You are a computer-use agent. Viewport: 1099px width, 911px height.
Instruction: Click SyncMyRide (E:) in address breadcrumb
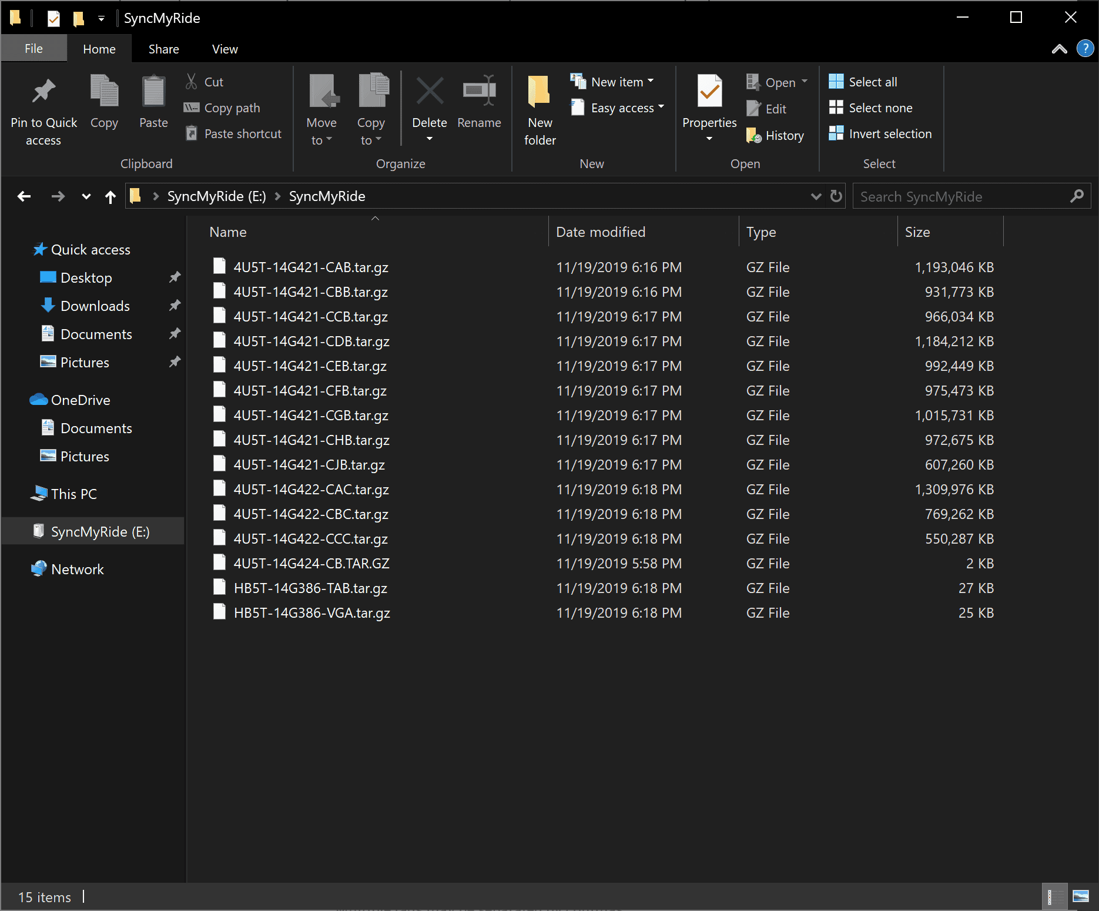216,196
